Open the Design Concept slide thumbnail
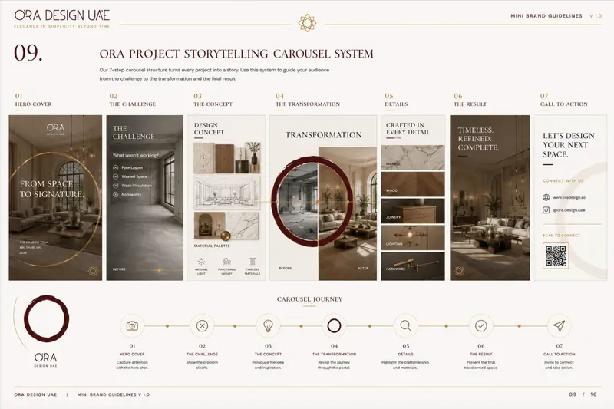Screen dimensions: 614x409 point(226,198)
